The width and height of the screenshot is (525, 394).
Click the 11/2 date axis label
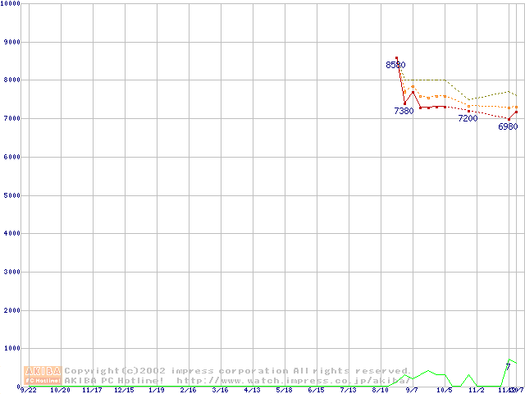tap(476, 391)
